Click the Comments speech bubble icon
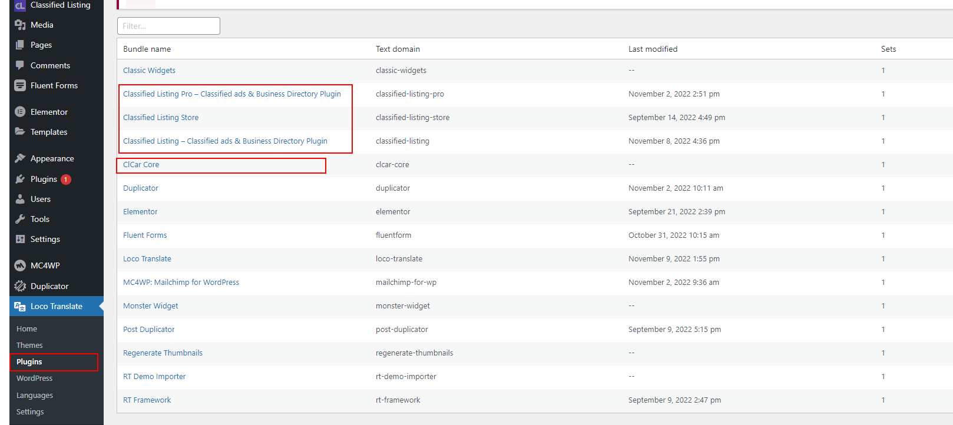The height and width of the screenshot is (425, 953). [20, 65]
